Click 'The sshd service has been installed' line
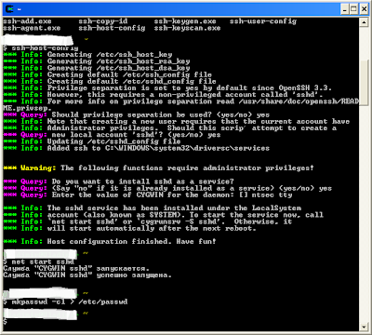The image size is (372, 335). click(x=152, y=208)
